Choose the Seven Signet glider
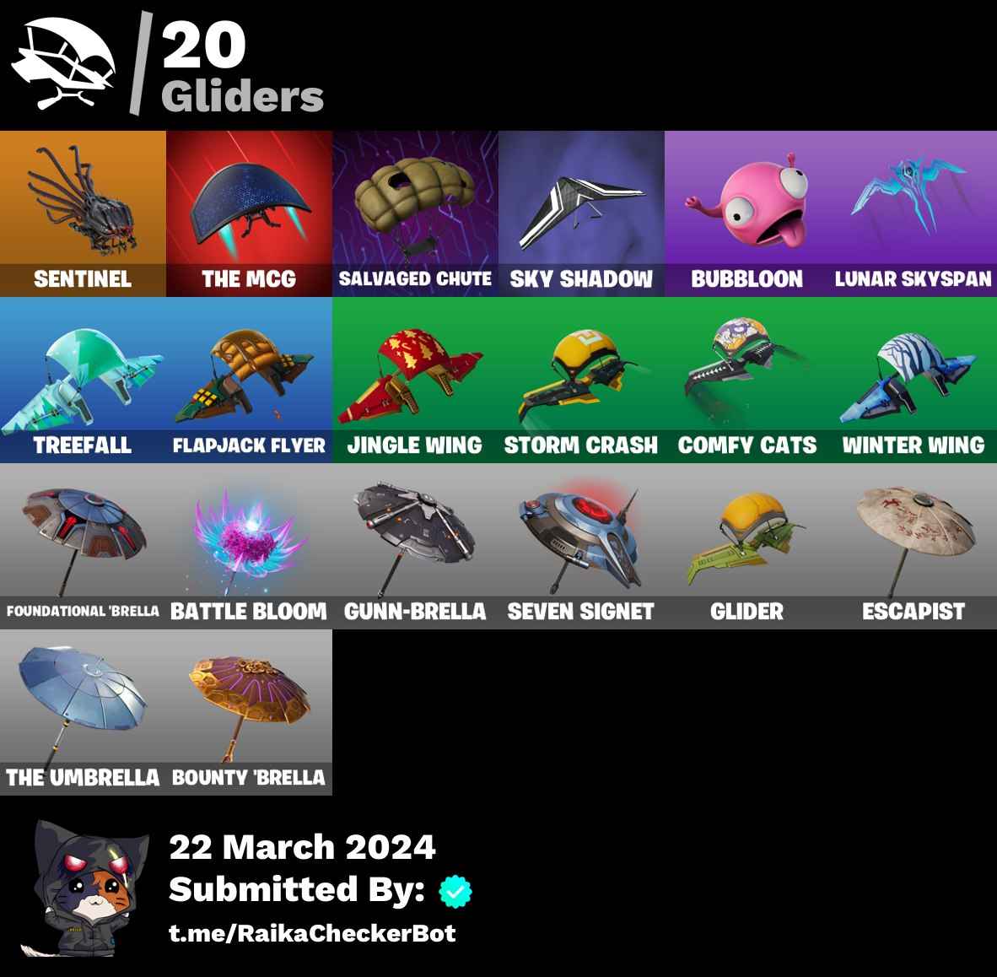 pyautogui.click(x=581, y=547)
